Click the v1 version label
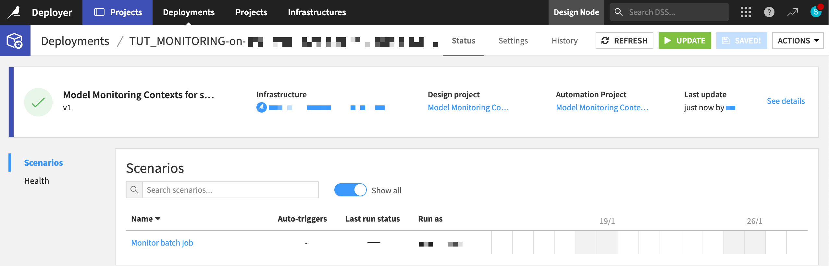The width and height of the screenshot is (829, 266). [67, 107]
